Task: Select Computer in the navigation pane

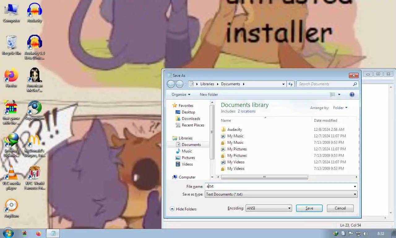Action: click(187, 177)
